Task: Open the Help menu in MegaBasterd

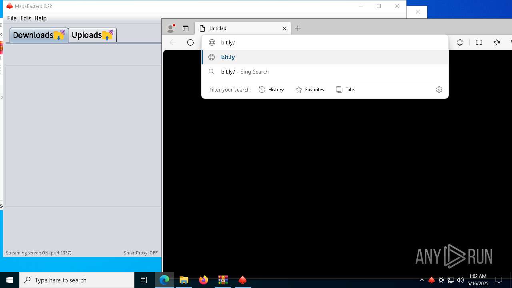Action: (40, 18)
